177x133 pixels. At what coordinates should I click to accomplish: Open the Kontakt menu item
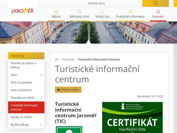(158, 17)
